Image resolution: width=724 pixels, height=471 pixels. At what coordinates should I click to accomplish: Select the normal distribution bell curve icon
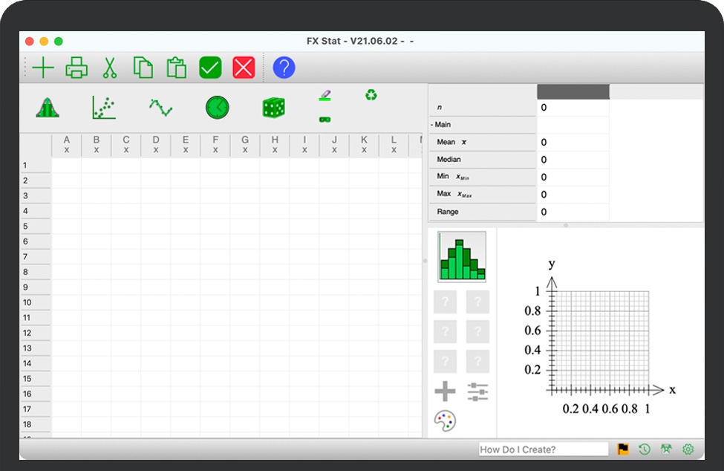[48, 108]
